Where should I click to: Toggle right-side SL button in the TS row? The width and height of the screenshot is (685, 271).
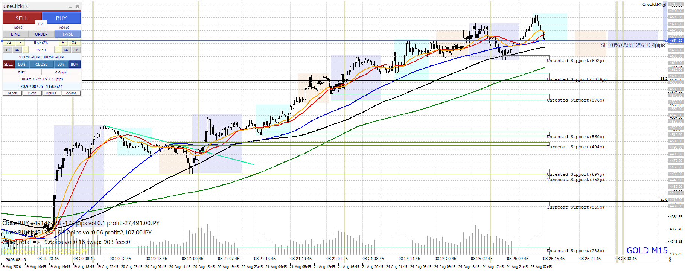point(66,50)
